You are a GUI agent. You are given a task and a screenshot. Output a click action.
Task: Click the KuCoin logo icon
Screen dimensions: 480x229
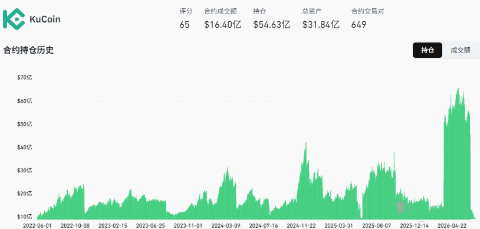point(14,19)
